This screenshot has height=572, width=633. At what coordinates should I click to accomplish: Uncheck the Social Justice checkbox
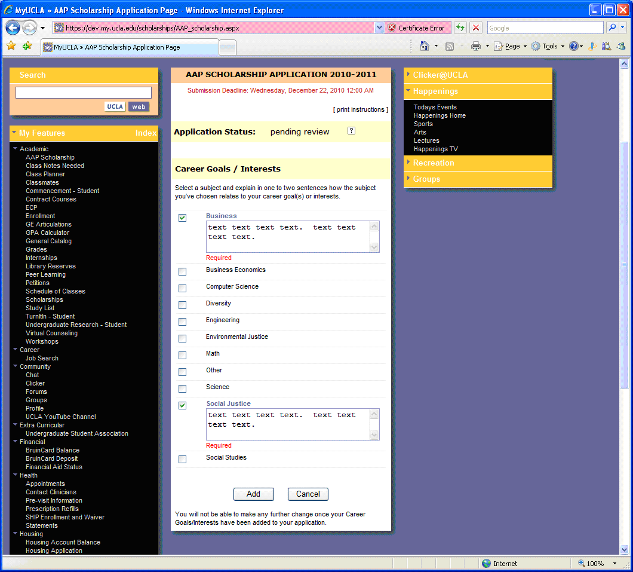(182, 406)
